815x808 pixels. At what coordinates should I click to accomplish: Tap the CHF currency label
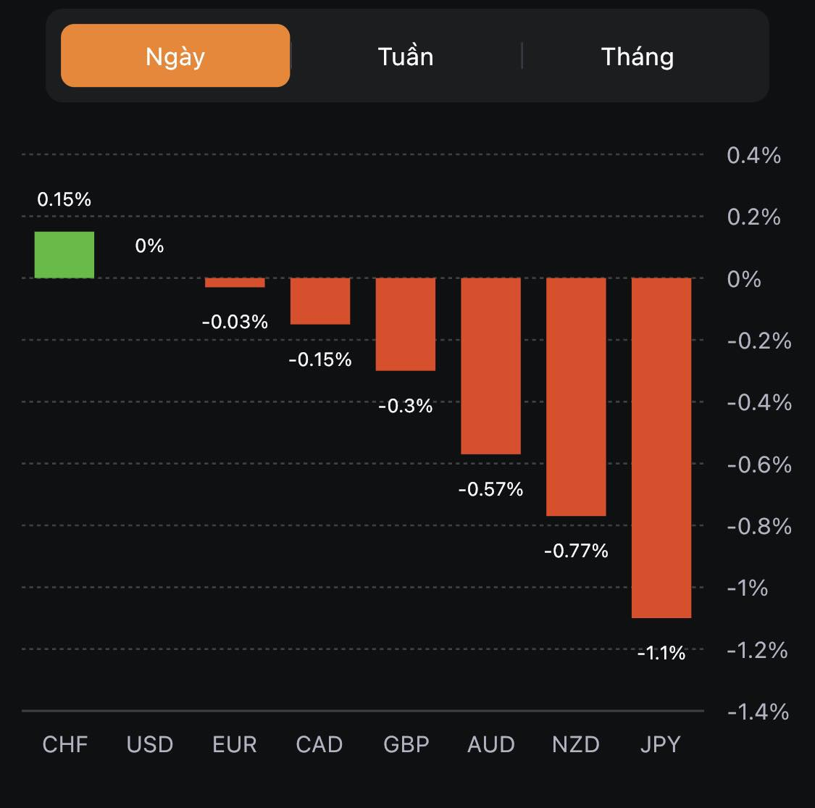click(x=65, y=744)
